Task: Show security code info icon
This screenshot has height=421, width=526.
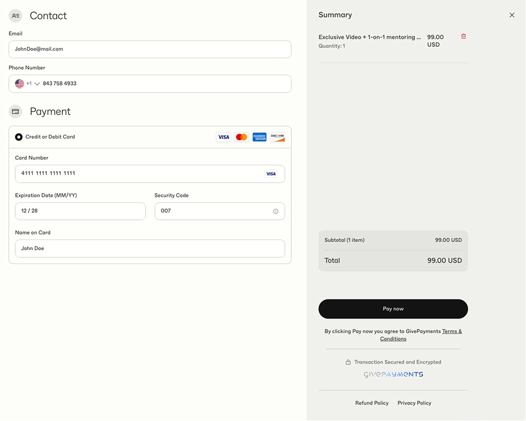Action: point(276,211)
